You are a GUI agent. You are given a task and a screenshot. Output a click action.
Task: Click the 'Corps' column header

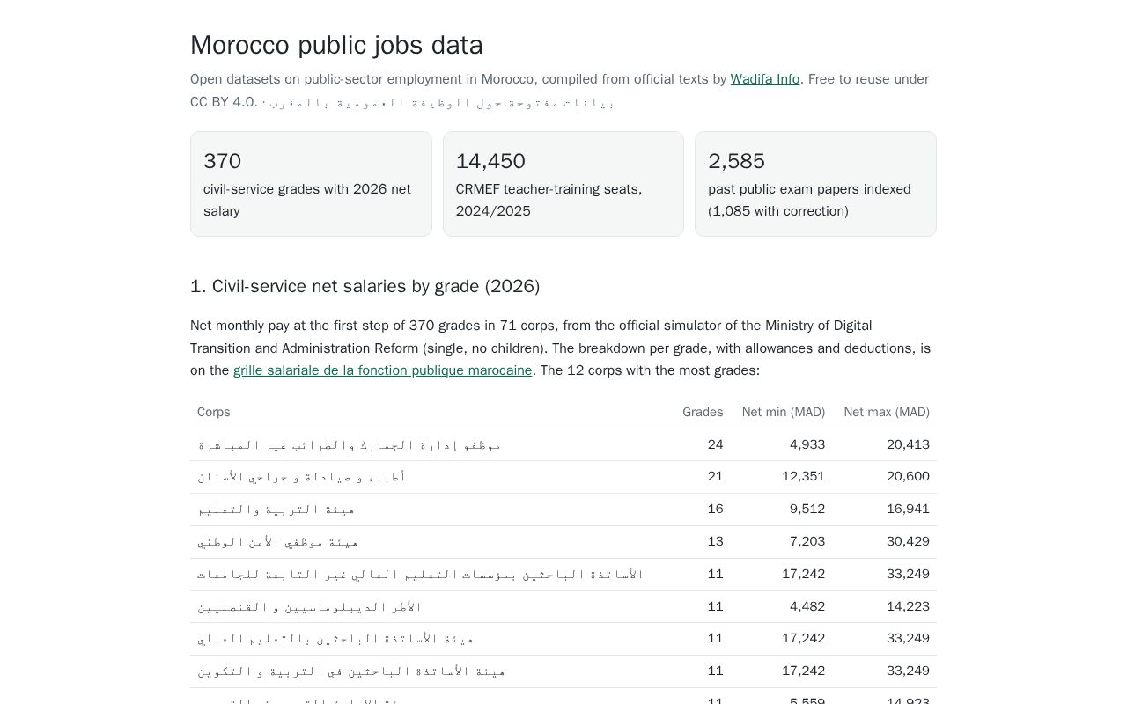214,412
